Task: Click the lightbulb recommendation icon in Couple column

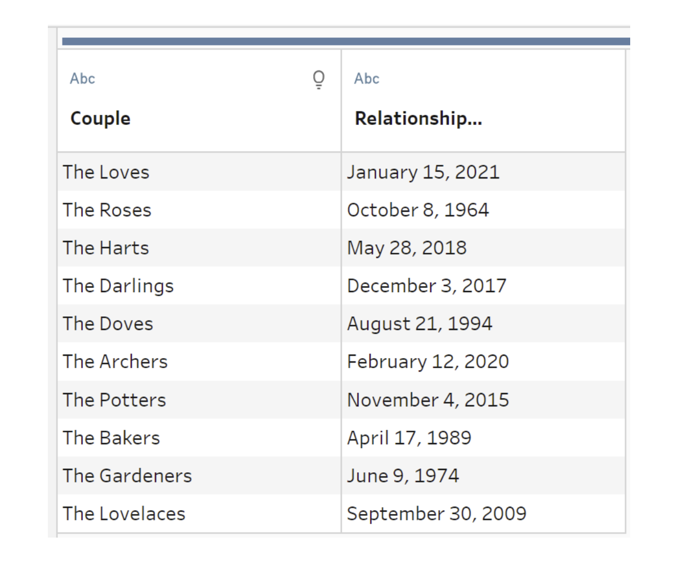Action: click(319, 79)
